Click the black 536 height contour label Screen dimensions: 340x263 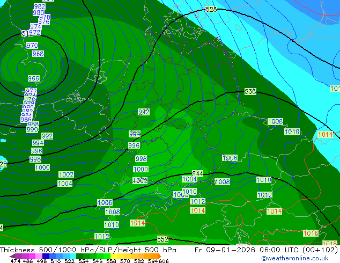(250, 91)
